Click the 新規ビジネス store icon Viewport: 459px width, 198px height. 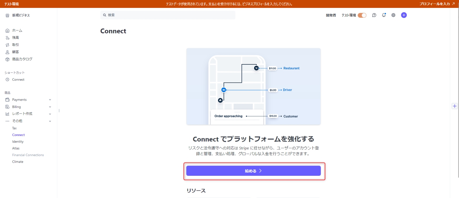[7, 15]
